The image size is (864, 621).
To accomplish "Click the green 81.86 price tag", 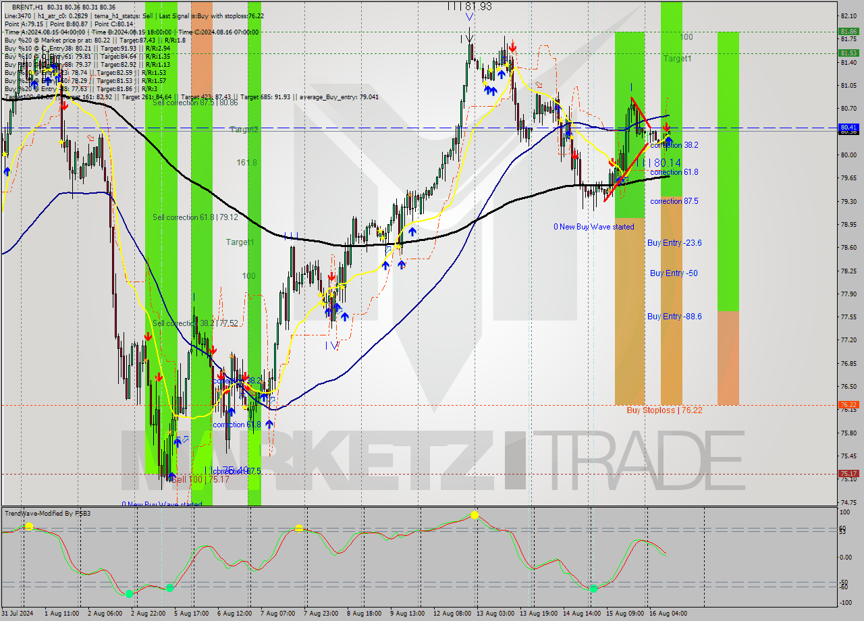I will (x=848, y=31).
